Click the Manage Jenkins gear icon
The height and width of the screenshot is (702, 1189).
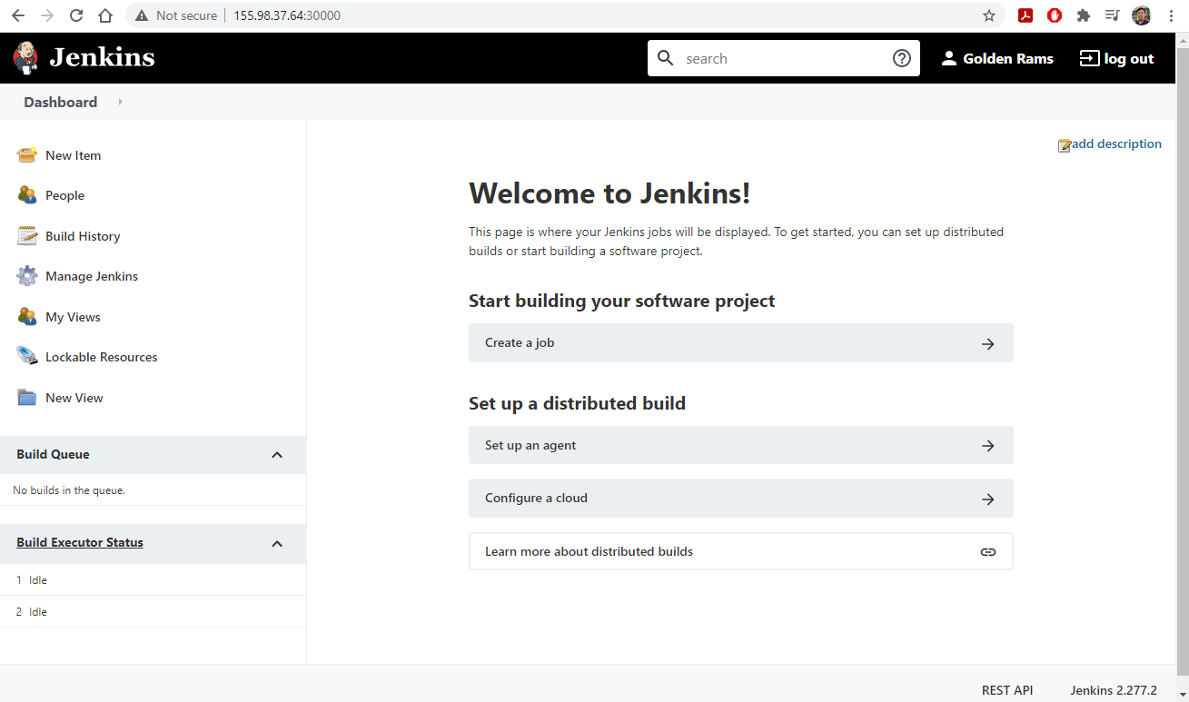pos(26,276)
